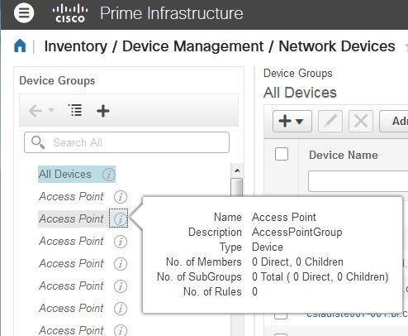The width and height of the screenshot is (408, 336).
Task: Click tooltip value 0 Direct, 0 Children
Action: pos(297,262)
